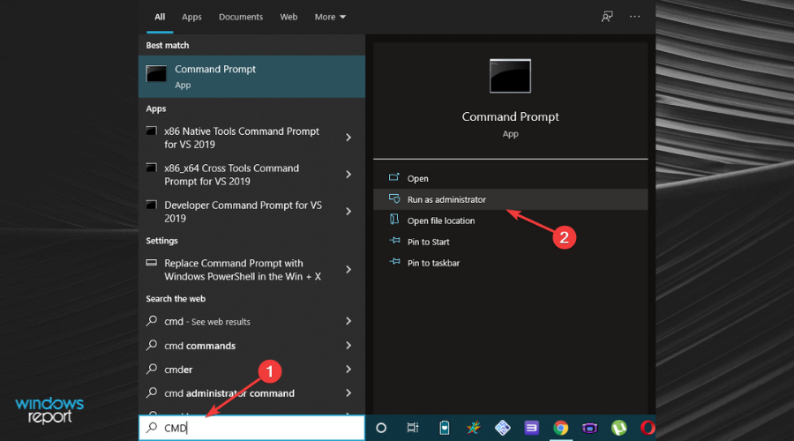Click the Command Prompt best match icon

(156, 74)
